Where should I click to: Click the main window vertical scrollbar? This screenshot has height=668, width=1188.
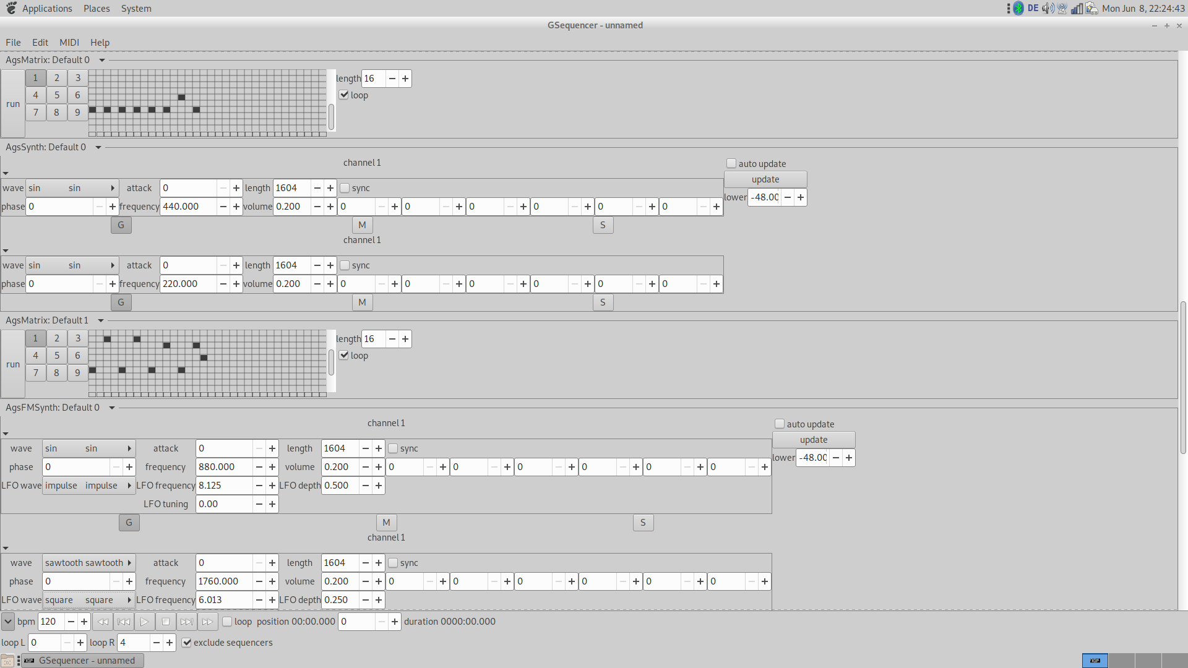pyautogui.click(x=1183, y=377)
